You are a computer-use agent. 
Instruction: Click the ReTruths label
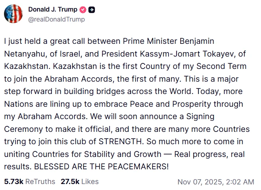pyautogui.click(x=40, y=182)
